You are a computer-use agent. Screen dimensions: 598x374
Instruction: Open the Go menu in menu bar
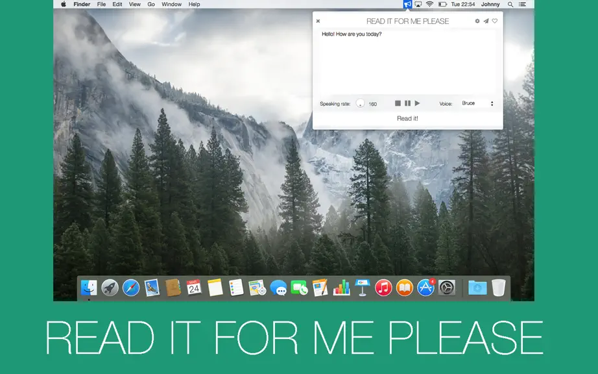(x=151, y=4)
